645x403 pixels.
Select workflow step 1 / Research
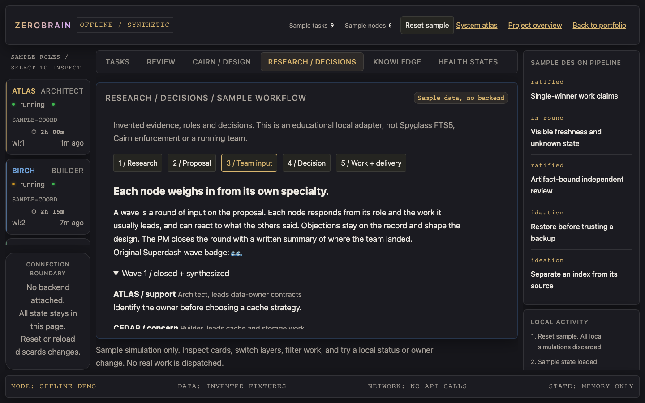(138, 163)
